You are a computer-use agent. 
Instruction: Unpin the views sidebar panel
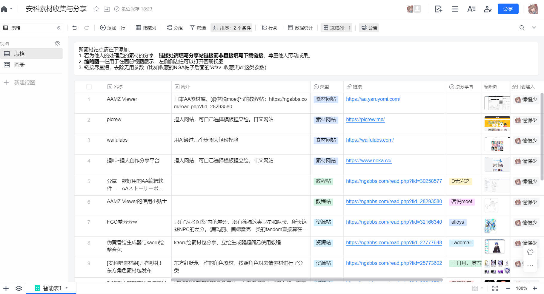[57, 44]
